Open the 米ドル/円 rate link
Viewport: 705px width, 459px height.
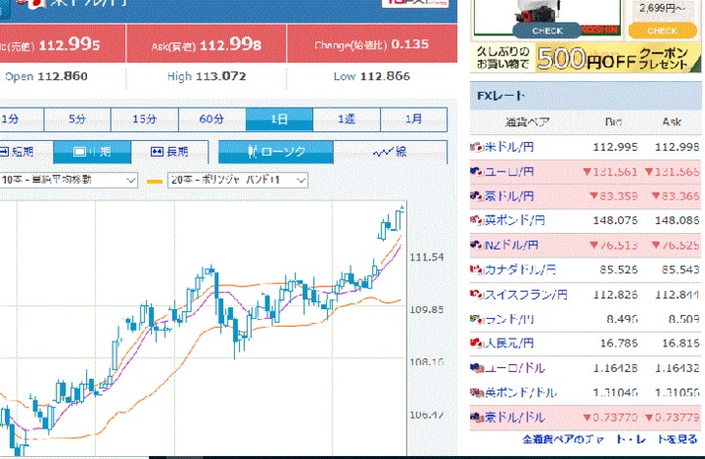point(509,147)
